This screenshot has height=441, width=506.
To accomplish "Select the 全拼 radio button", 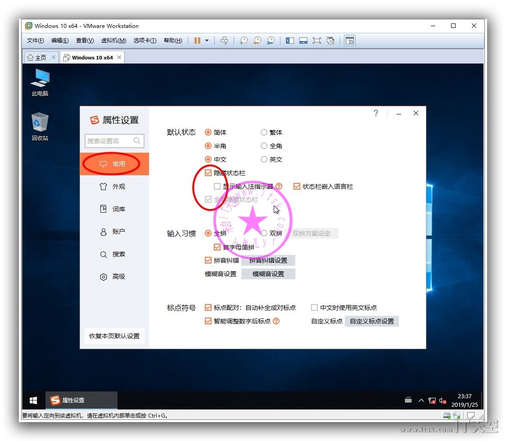I will [x=208, y=233].
